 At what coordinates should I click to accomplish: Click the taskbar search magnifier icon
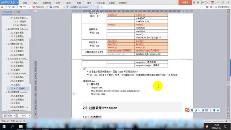[x=12, y=126]
